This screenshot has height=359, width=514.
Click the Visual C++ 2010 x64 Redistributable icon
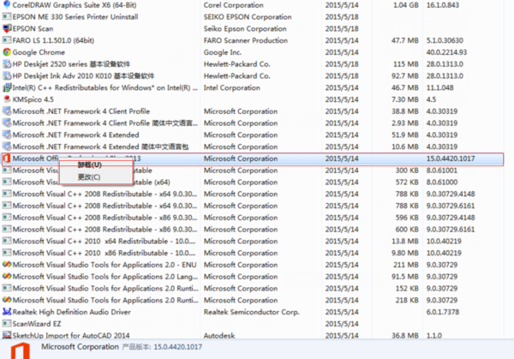(x=7, y=241)
